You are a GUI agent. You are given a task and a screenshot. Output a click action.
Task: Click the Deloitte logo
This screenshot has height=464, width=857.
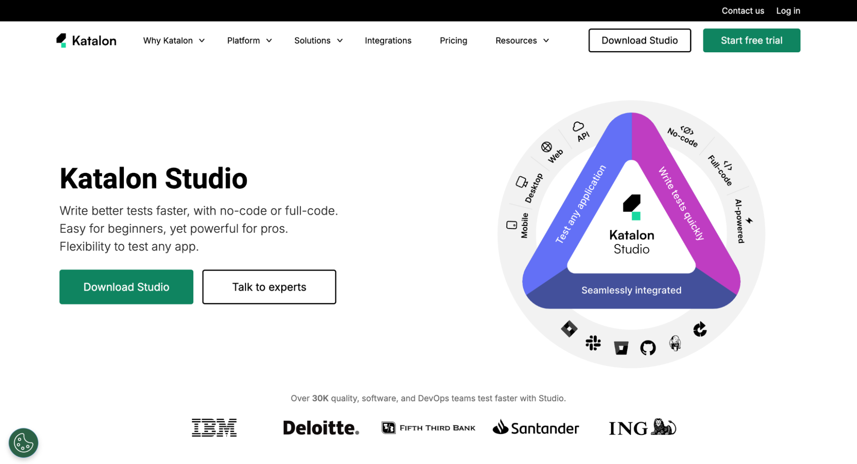pyautogui.click(x=321, y=428)
